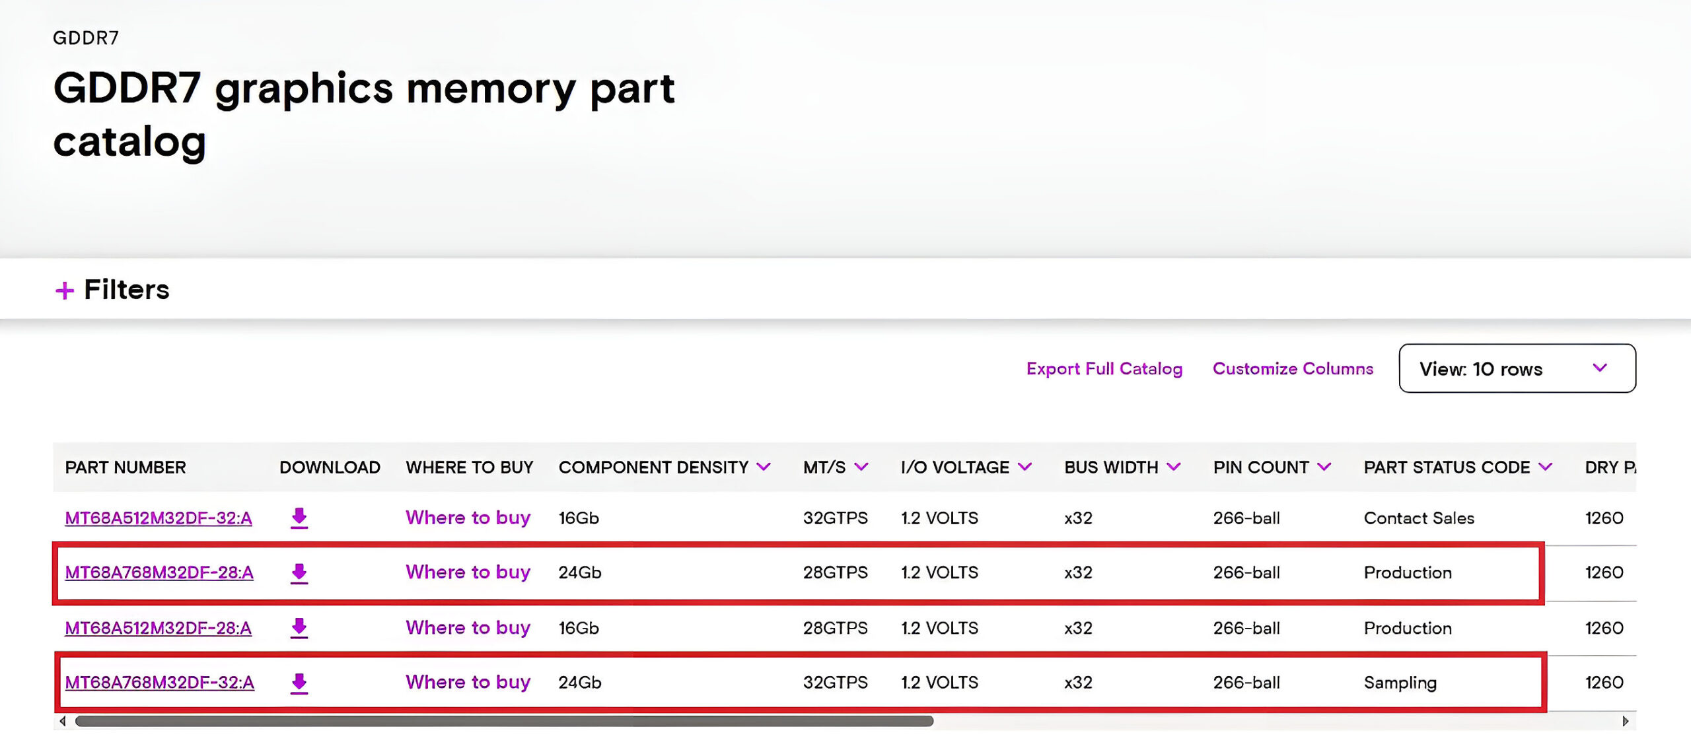This screenshot has width=1691, height=754.
Task: Click the Export Full Catalog link
Action: click(x=1104, y=368)
